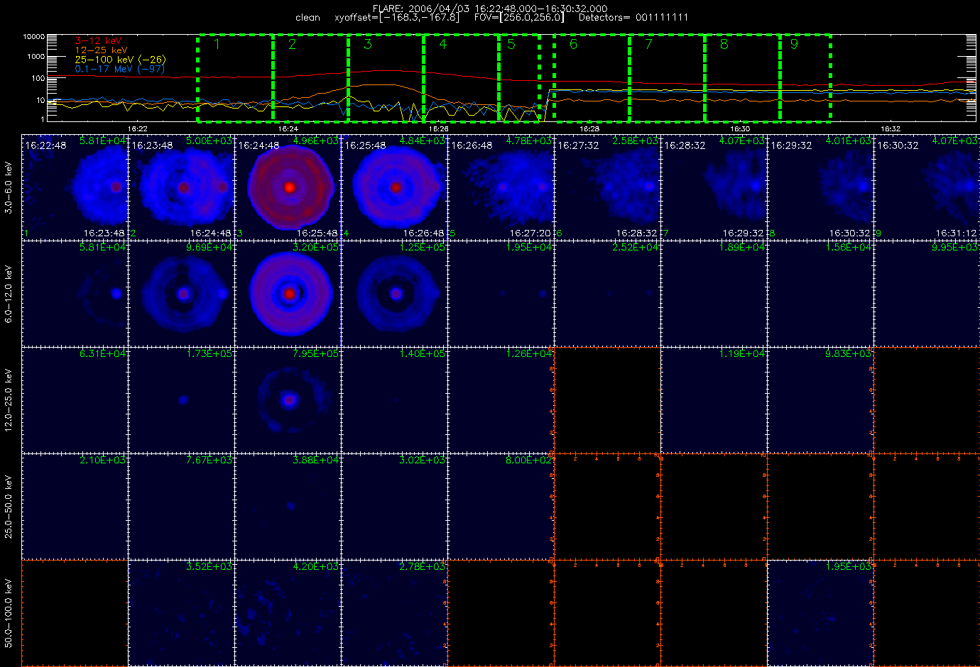Click the 9.83E+03 peak value
The image size is (980, 667).
[x=848, y=353]
